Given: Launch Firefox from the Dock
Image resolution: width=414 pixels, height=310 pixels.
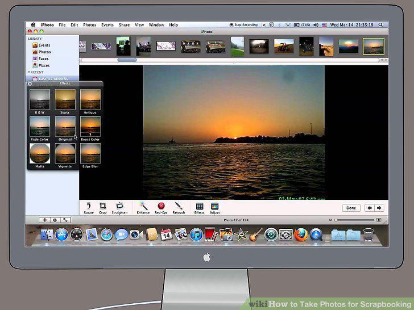Looking at the screenshot, I should point(301,234).
